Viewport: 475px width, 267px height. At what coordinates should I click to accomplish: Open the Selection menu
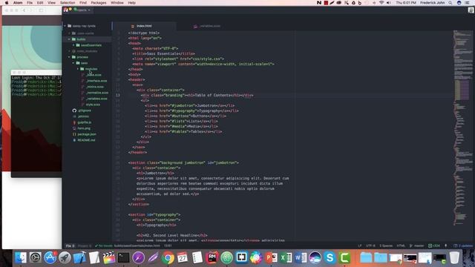coord(68,3)
